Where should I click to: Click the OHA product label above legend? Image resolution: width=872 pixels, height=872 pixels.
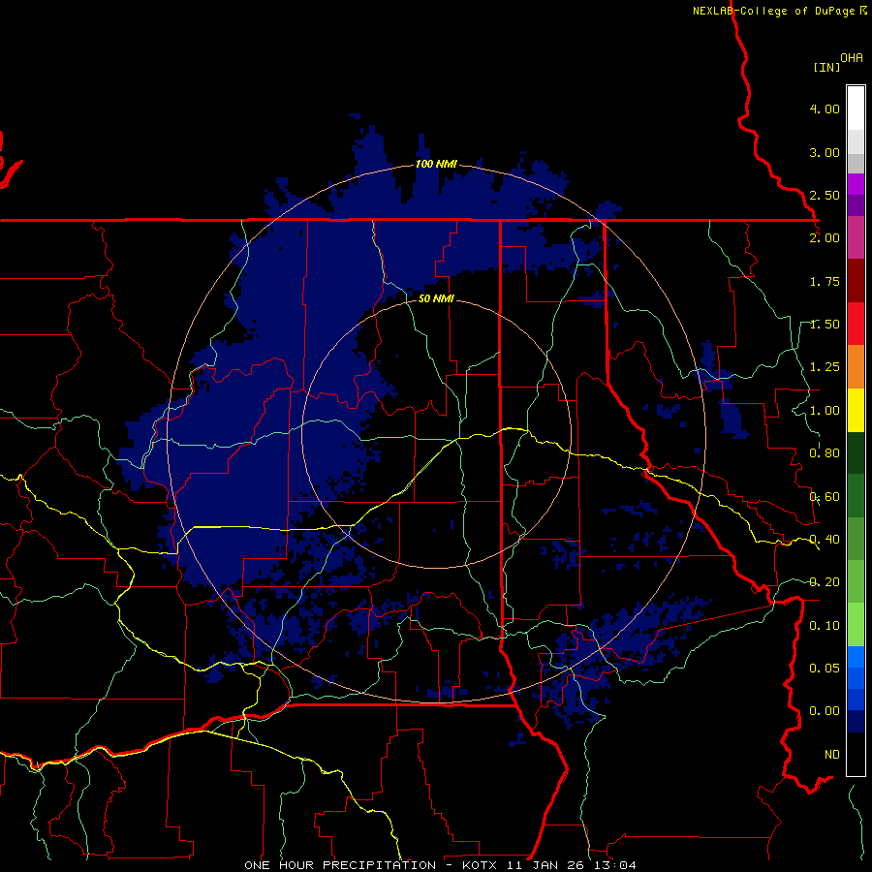[852, 57]
